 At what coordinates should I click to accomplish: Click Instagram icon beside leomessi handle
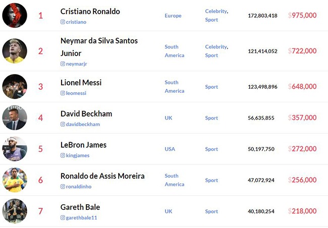(x=63, y=93)
